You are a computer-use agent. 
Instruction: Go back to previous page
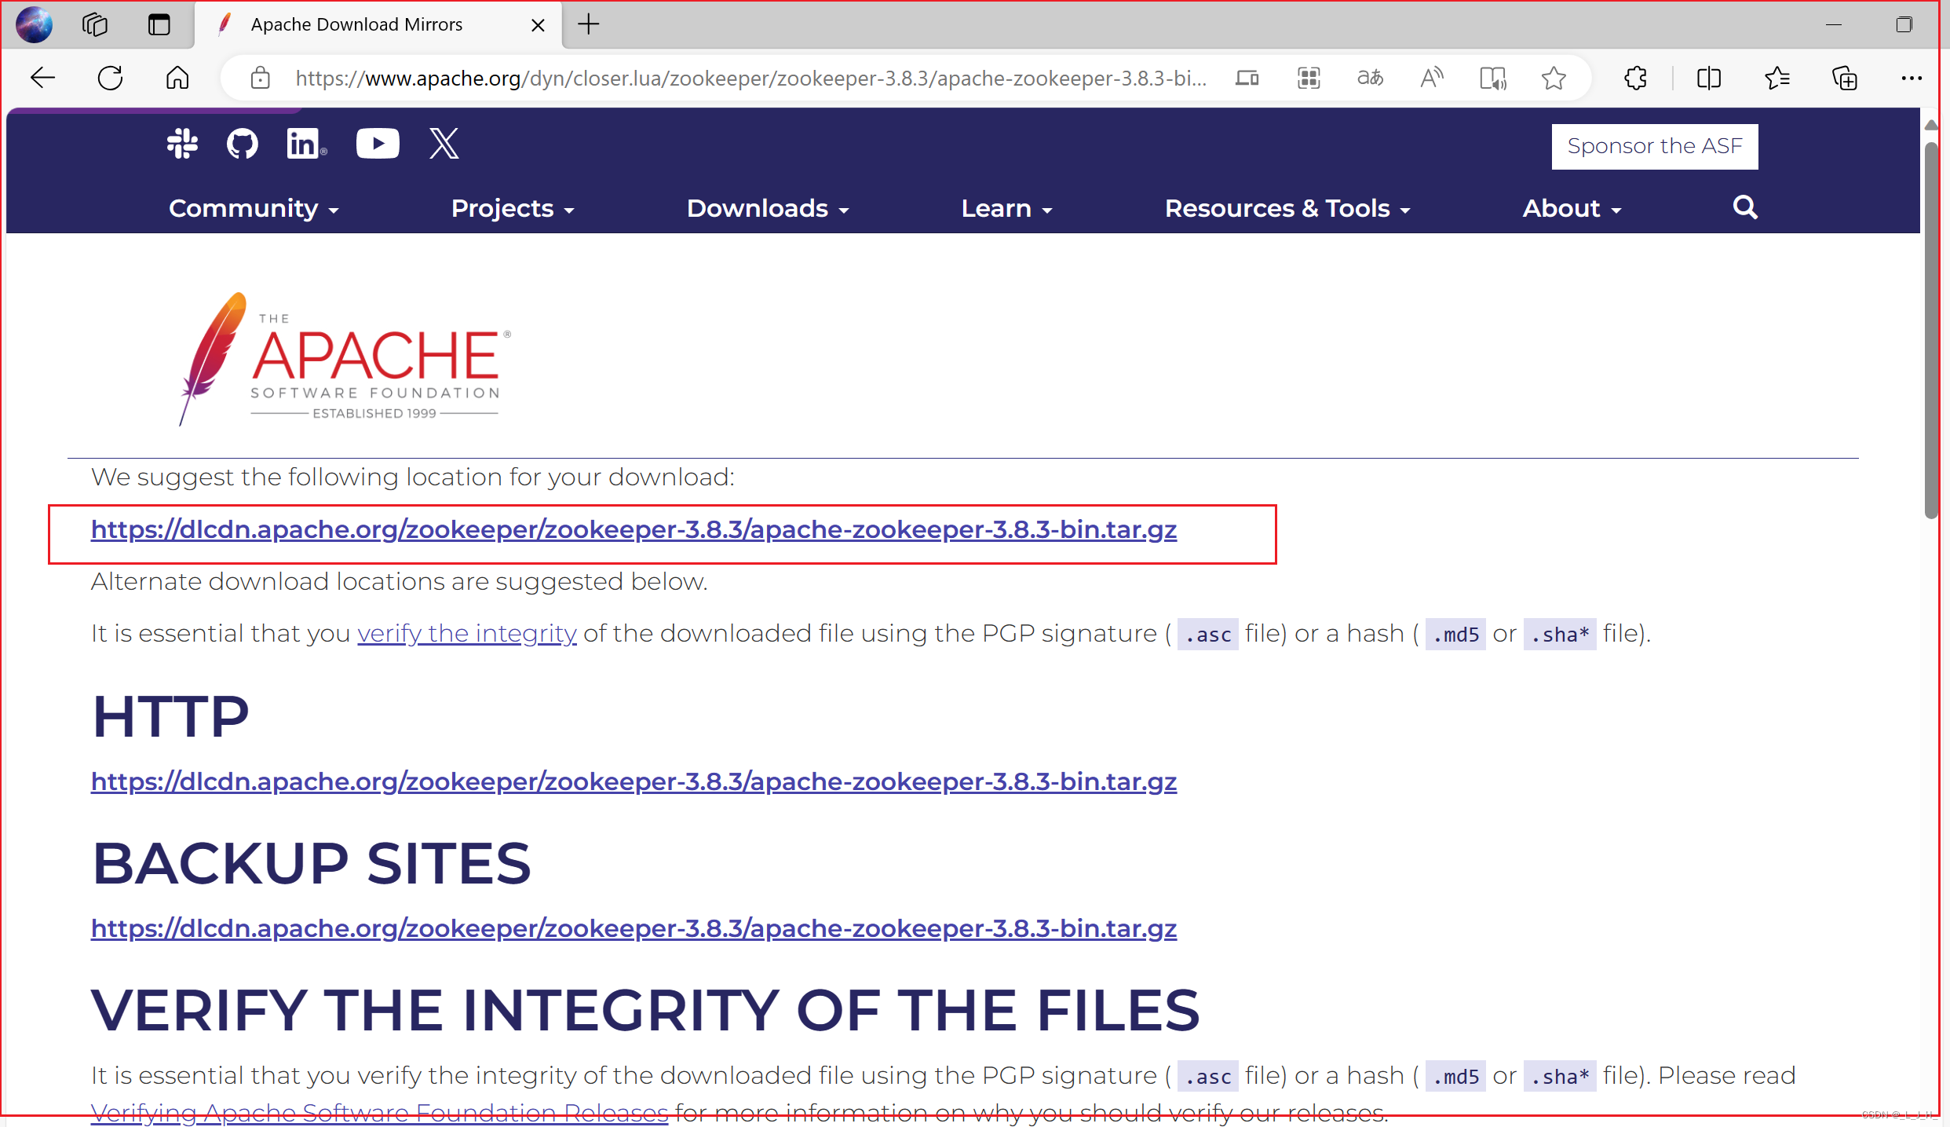click(x=42, y=78)
